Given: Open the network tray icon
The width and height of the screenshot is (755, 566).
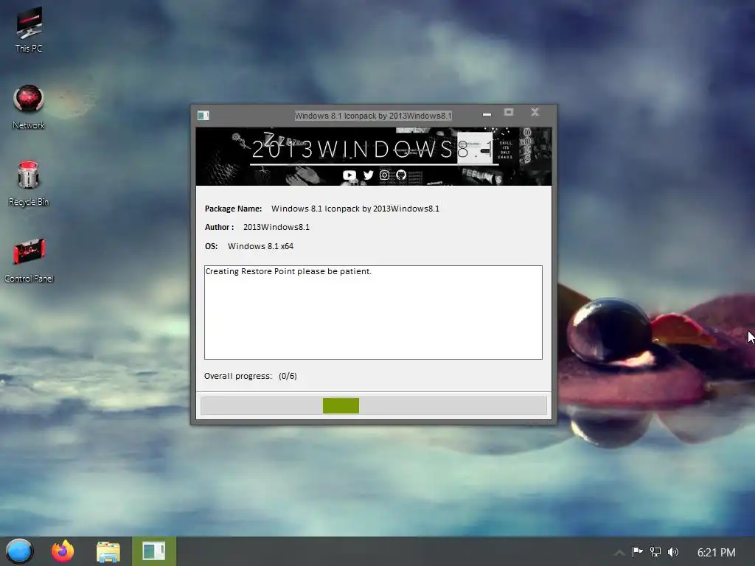Looking at the screenshot, I should 655,551.
